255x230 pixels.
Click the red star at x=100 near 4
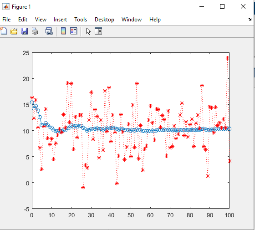click(229, 161)
